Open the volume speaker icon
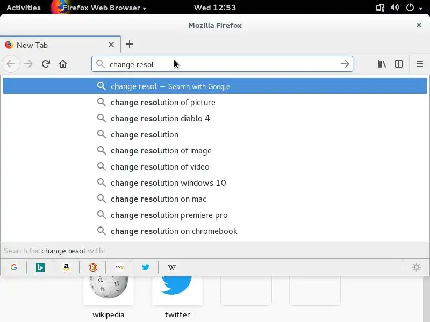The image size is (430, 322). coord(395,8)
